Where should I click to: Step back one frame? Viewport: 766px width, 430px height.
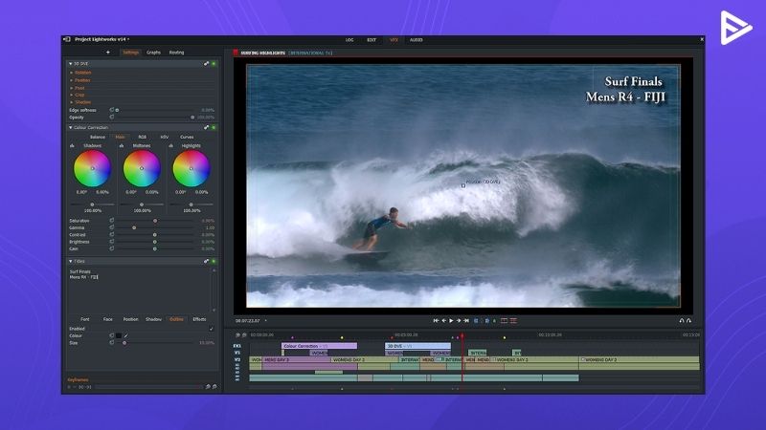(443, 321)
